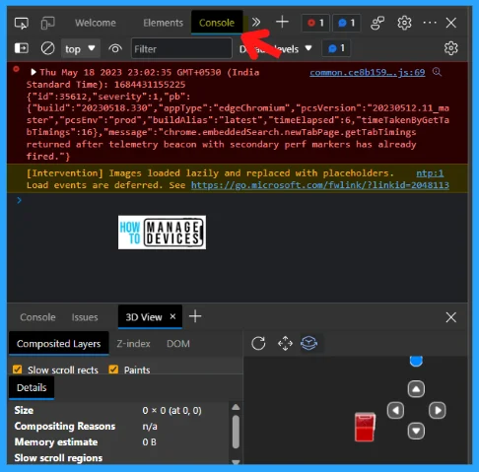Select the Slow scroll regions row
Screen dimensions: 479x472
point(119,458)
